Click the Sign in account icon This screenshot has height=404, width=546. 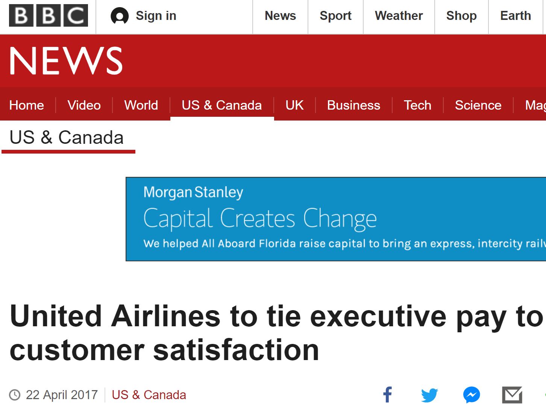(120, 16)
